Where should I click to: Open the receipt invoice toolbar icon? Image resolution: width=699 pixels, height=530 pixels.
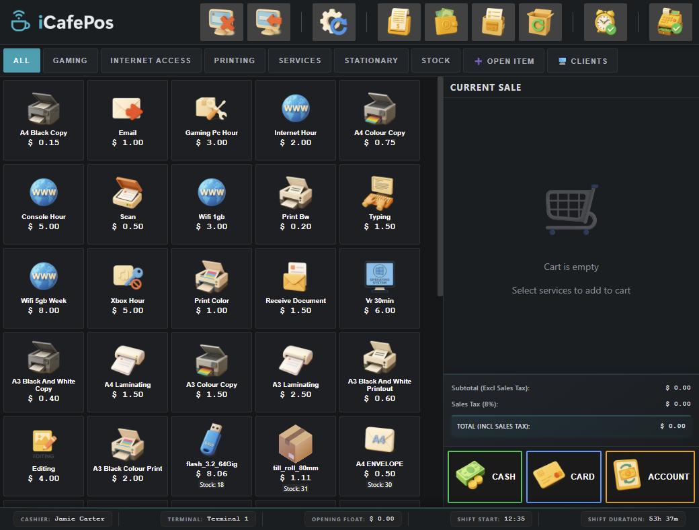click(399, 22)
